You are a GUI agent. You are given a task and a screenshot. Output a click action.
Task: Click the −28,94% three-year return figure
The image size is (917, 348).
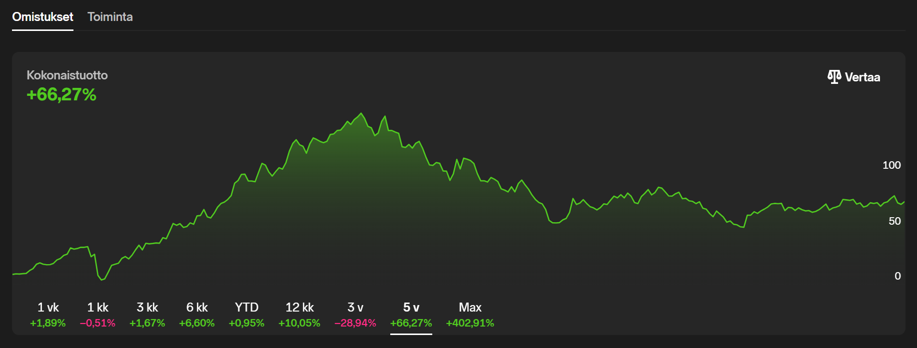tap(355, 323)
